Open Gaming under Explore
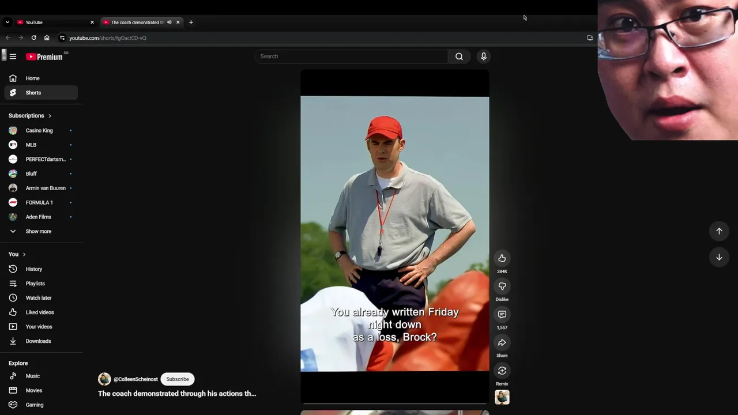 pos(41,405)
